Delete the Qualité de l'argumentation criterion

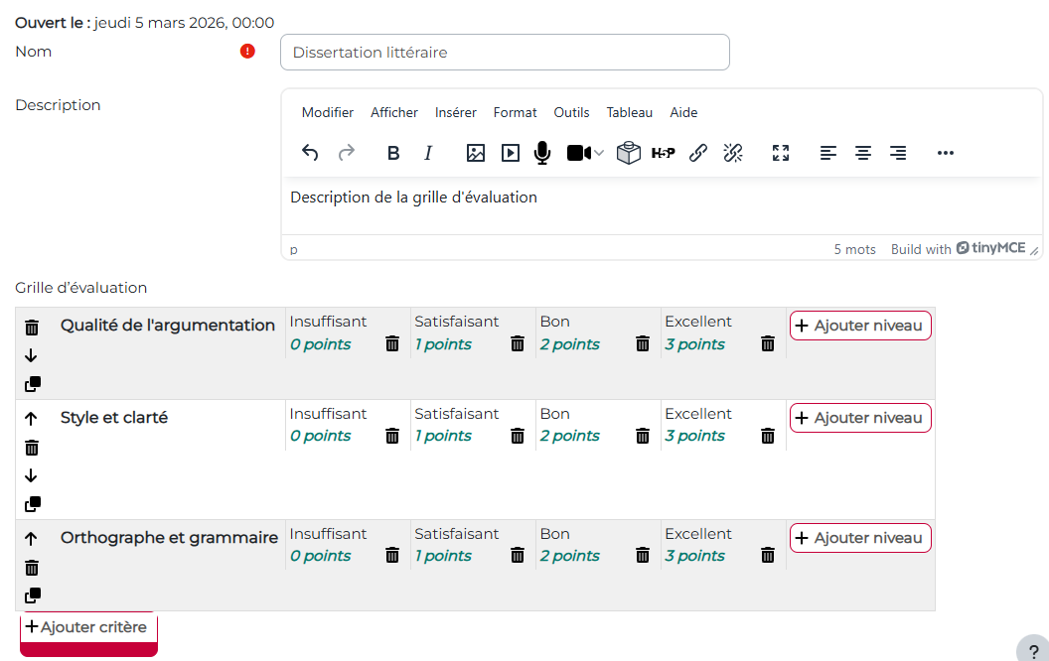(32, 328)
